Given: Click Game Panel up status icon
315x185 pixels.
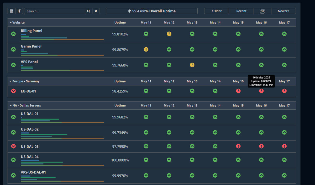Looking at the screenshot, I should coord(13,49).
